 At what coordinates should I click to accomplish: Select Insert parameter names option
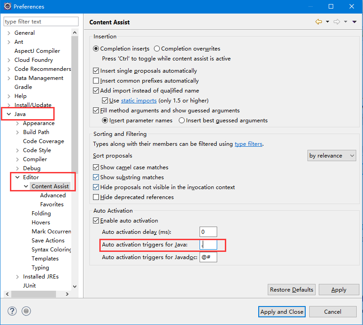105,121
